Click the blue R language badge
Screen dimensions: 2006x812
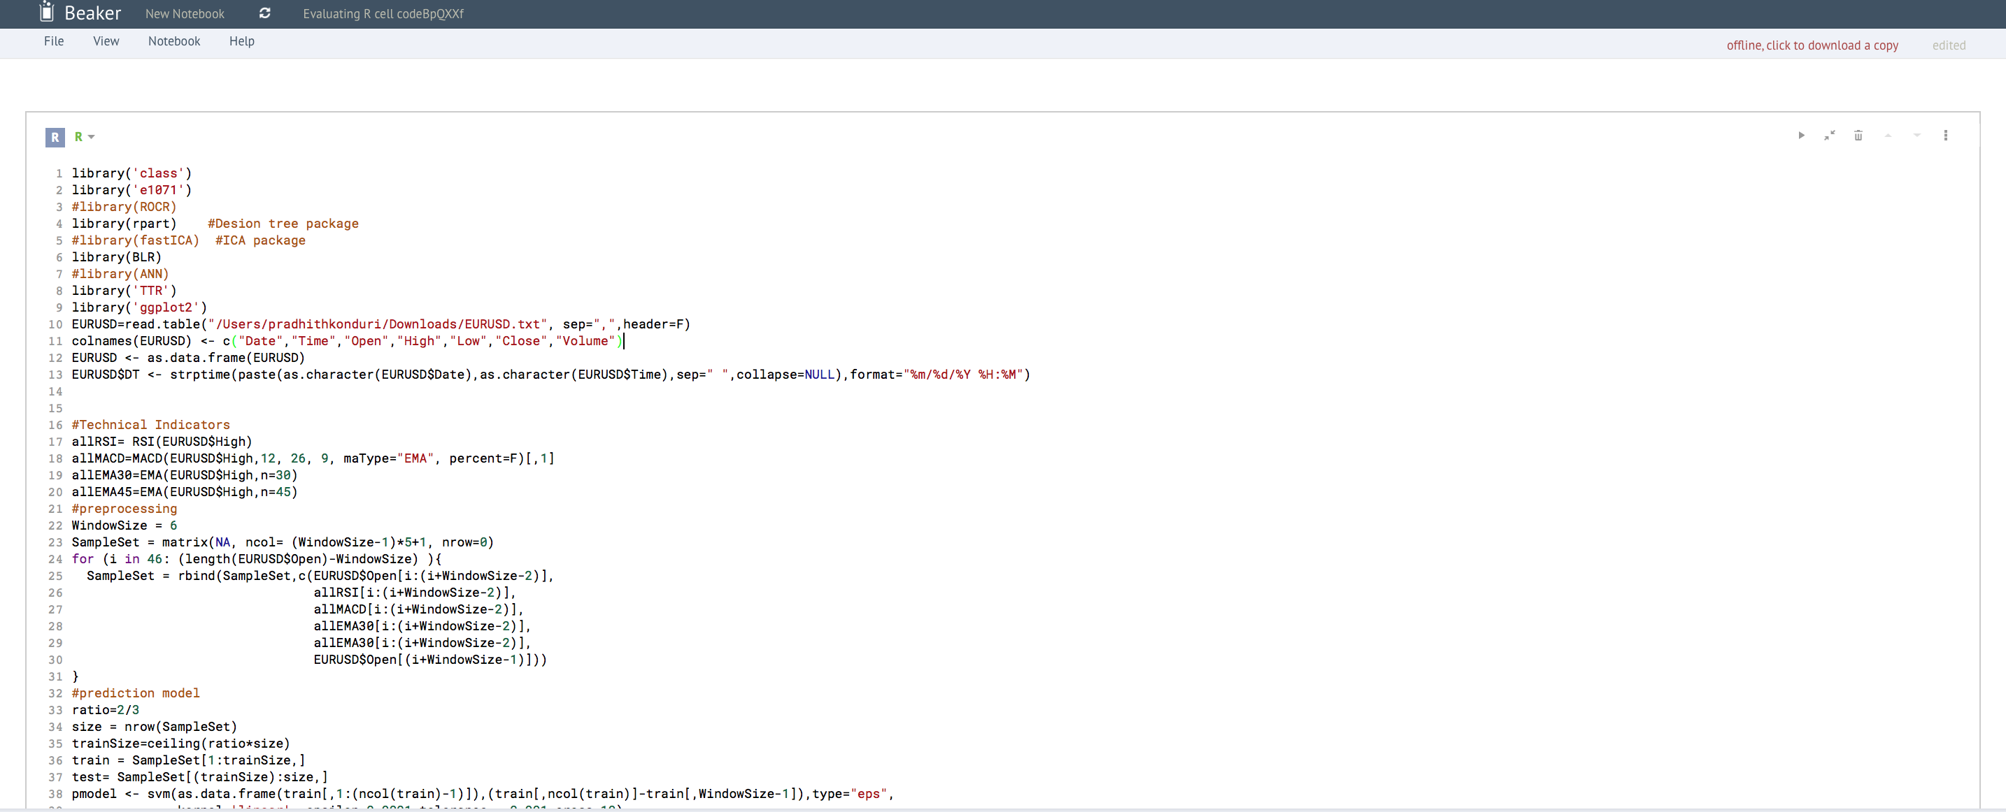pyautogui.click(x=55, y=137)
